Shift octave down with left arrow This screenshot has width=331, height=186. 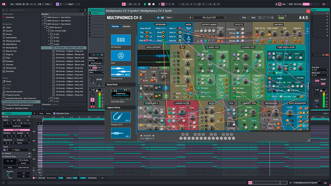point(141,136)
